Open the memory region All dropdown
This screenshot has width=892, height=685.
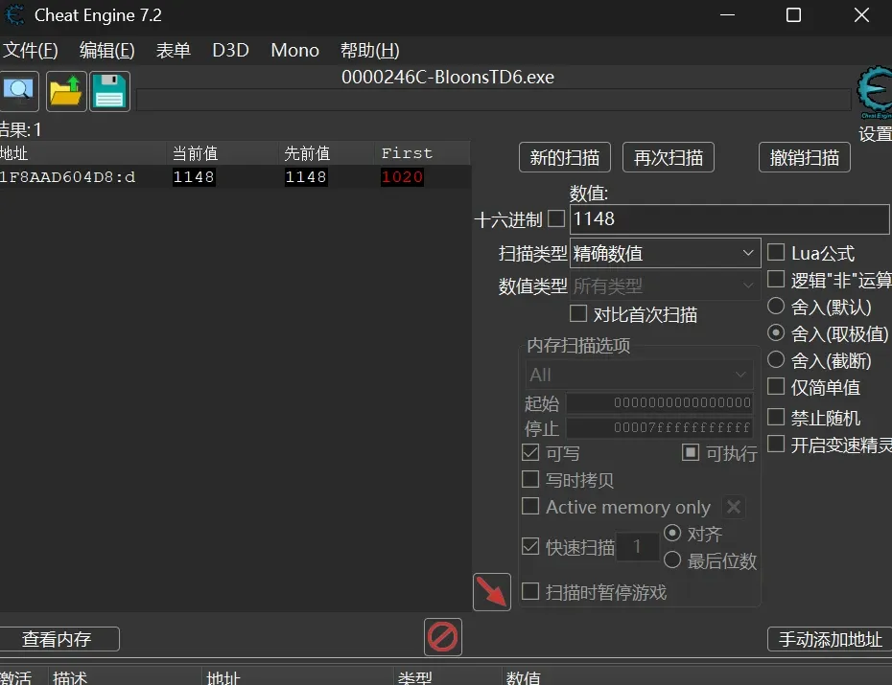(639, 375)
